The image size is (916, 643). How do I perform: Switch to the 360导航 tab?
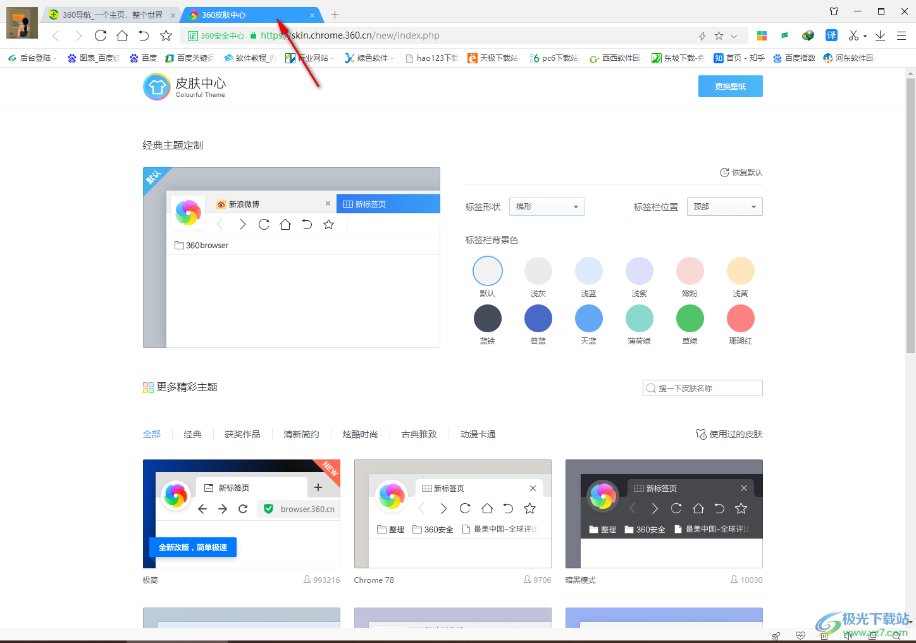pyautogui.click(x=112, y=15)
